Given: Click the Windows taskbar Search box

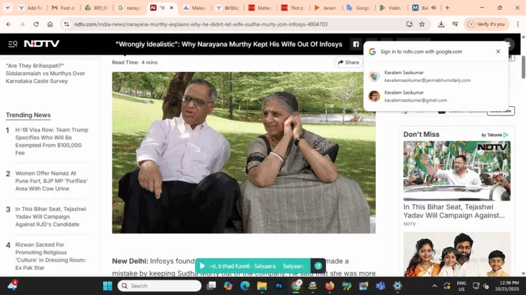Looking at the screenshot, I should click(160, 286).
